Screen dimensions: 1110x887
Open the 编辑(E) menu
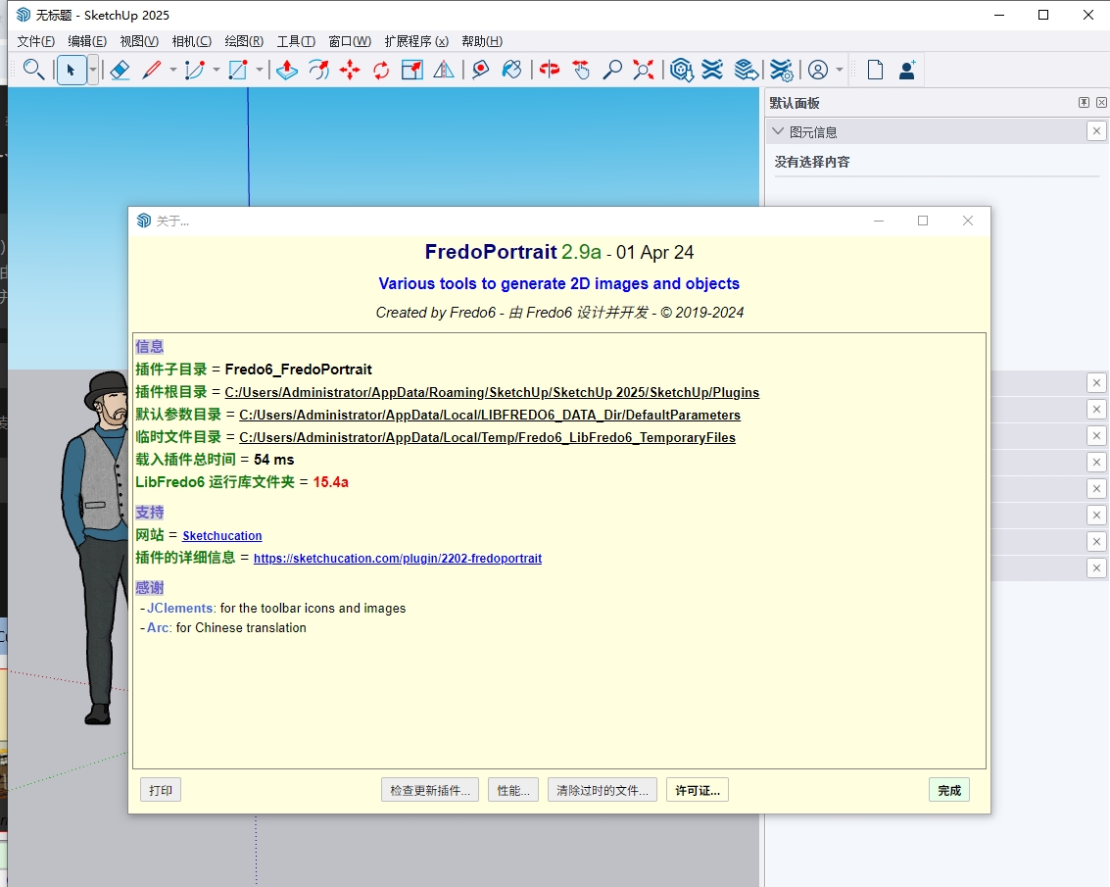(87, 41)
